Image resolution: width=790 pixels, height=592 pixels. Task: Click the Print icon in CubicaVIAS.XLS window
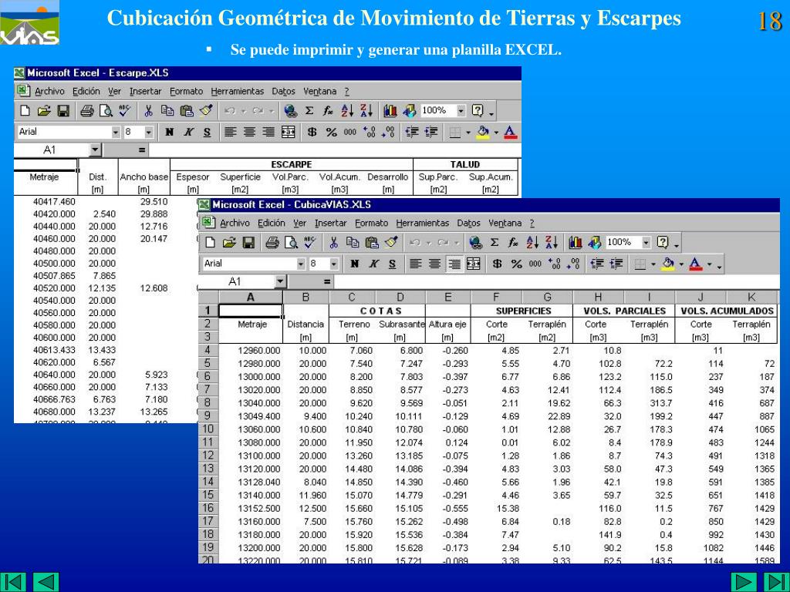(x=272, y=243)
